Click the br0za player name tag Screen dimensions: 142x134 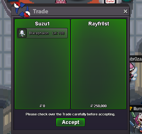[136, 59]
